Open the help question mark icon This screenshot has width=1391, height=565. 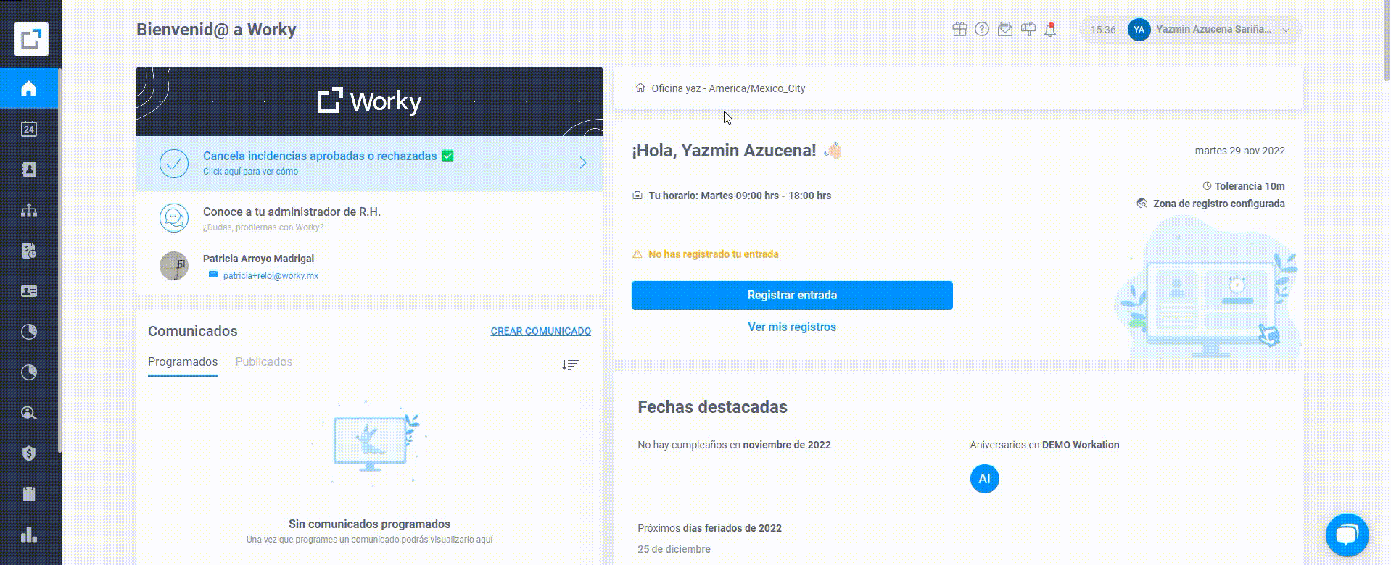(x=982, y=29)
